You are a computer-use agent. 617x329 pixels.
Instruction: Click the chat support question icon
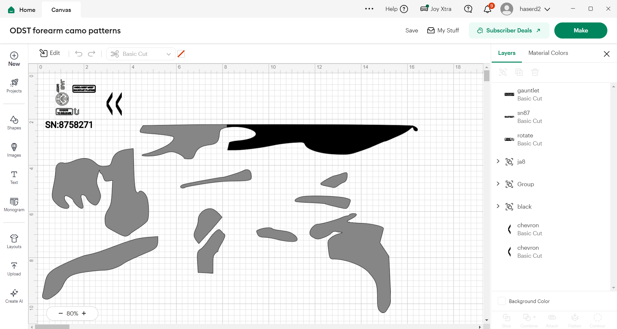(x=468, y=9)
